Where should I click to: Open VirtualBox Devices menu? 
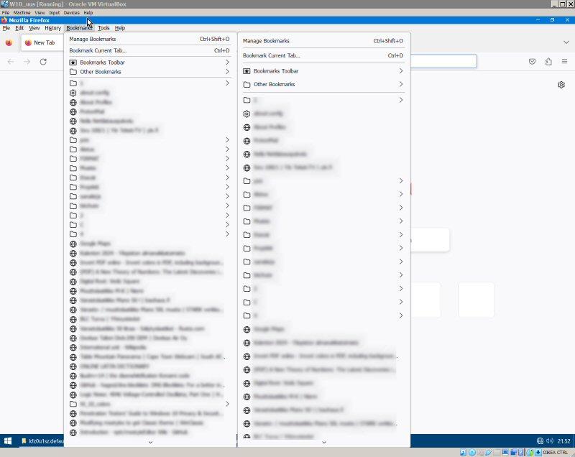tap(71, 12)
